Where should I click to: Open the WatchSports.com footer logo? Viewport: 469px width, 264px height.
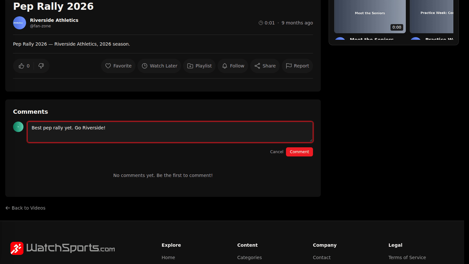(63, 248)
